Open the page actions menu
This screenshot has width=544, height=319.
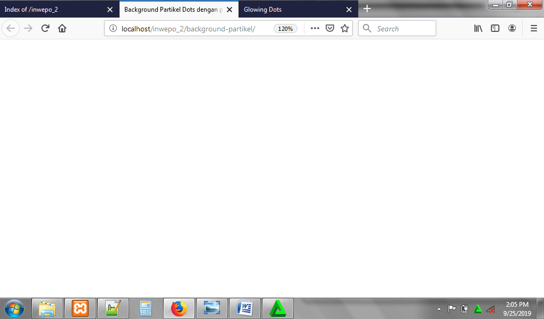tap(314, 28)
